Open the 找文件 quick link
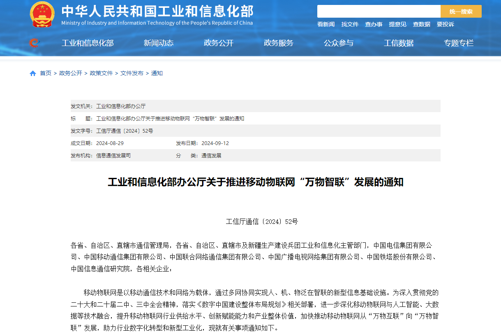This screenshot has width=501, height=334. 350,24
